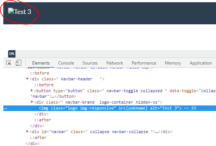Open the Sources tab
The image size is (216, 146).
point(90,63)
